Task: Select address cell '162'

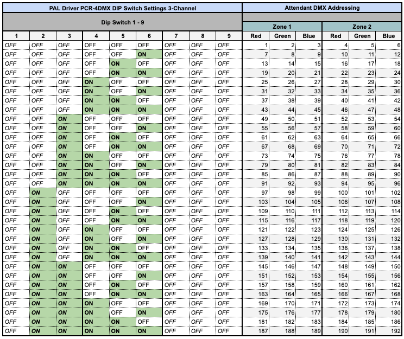Action: (389, 285)
